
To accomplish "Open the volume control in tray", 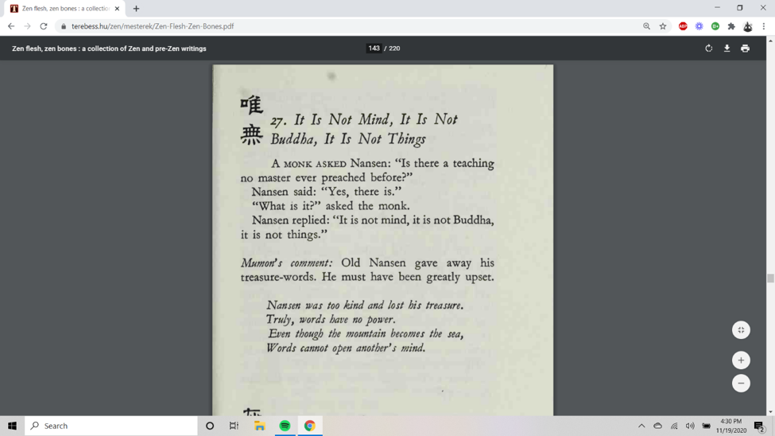I will 690,426.
